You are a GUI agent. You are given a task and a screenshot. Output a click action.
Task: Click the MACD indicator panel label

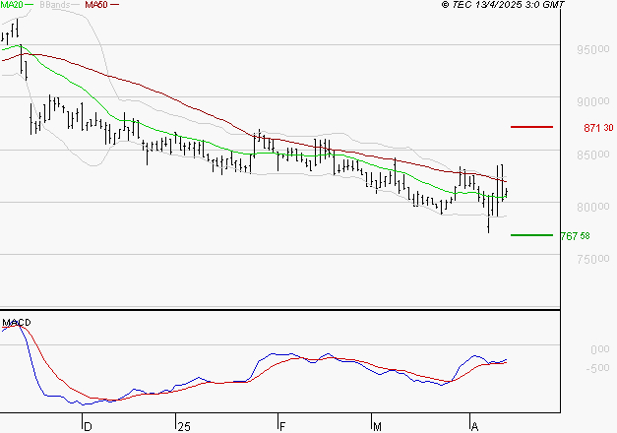pyautogui.click(x=16, y=322)
